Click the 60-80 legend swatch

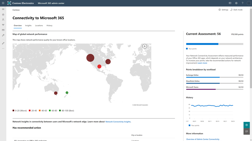click(x=50, y=111)
